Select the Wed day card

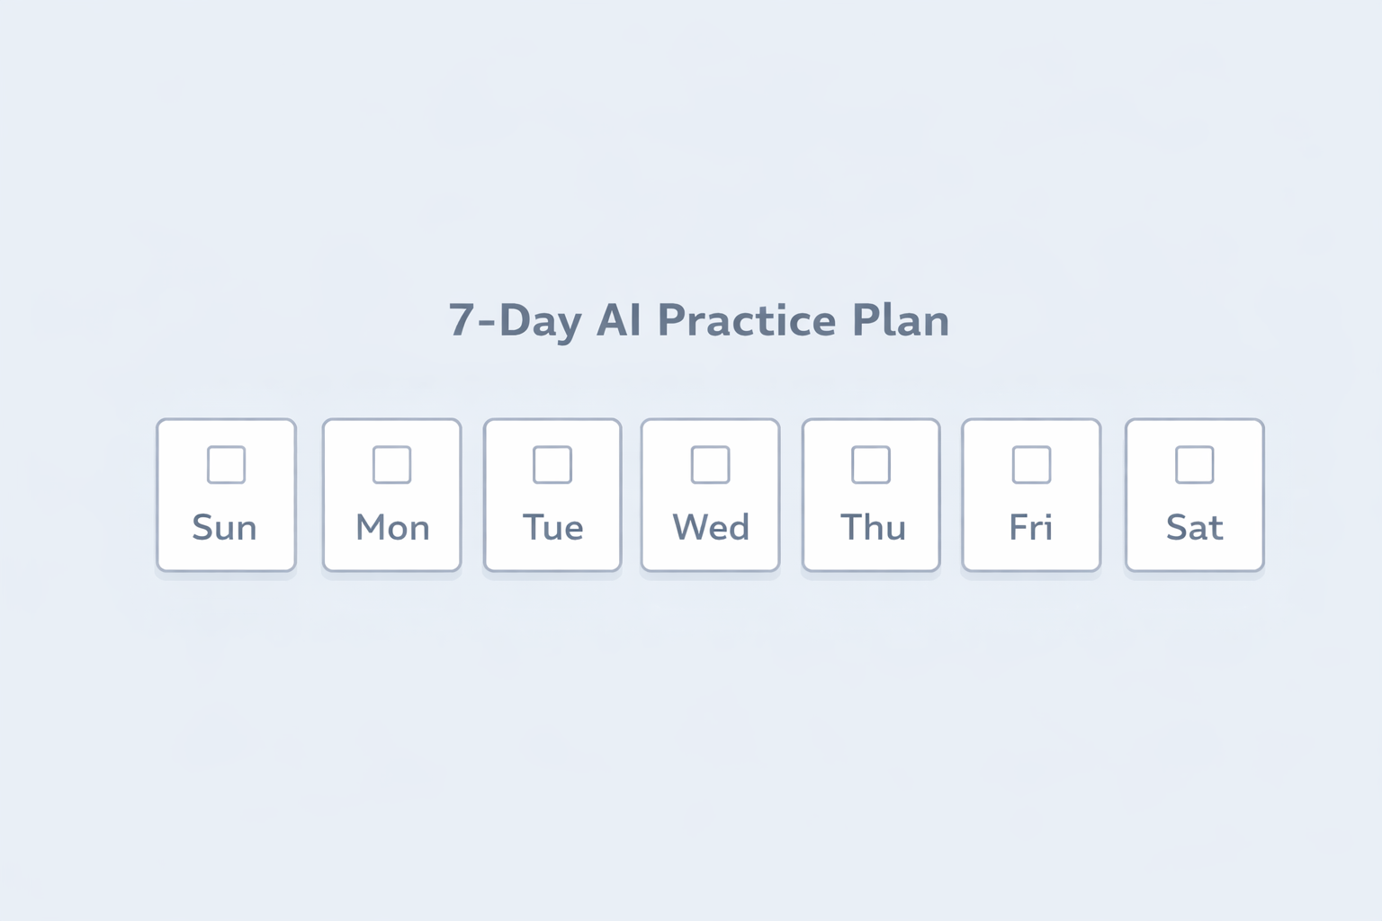coord(710,494)
